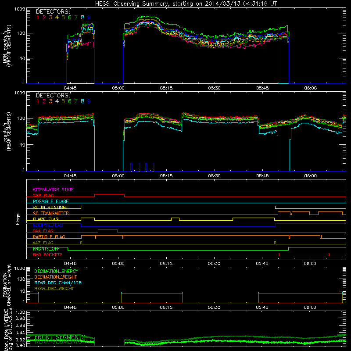Viewport: 351px width, 351px height.
Task: Click the 05:30 tick under the decimation plot
Action: 214,308
